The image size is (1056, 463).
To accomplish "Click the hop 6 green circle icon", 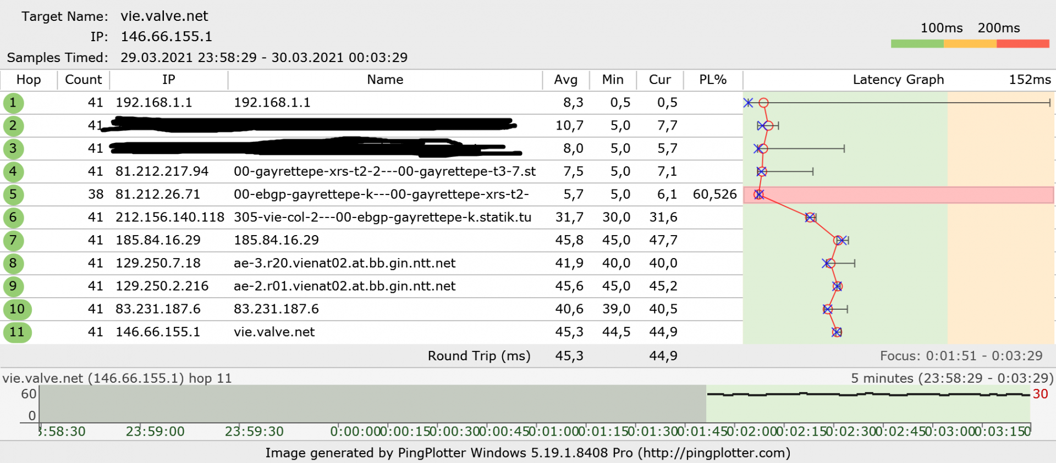I will pos(13,217).
